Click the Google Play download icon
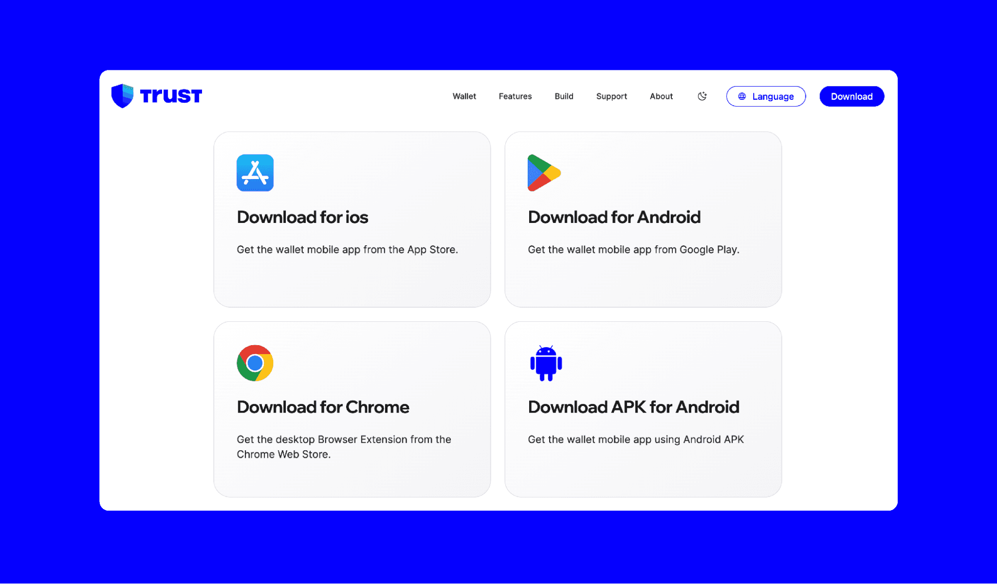Viewport: 997px width, 584px height. 545,173
